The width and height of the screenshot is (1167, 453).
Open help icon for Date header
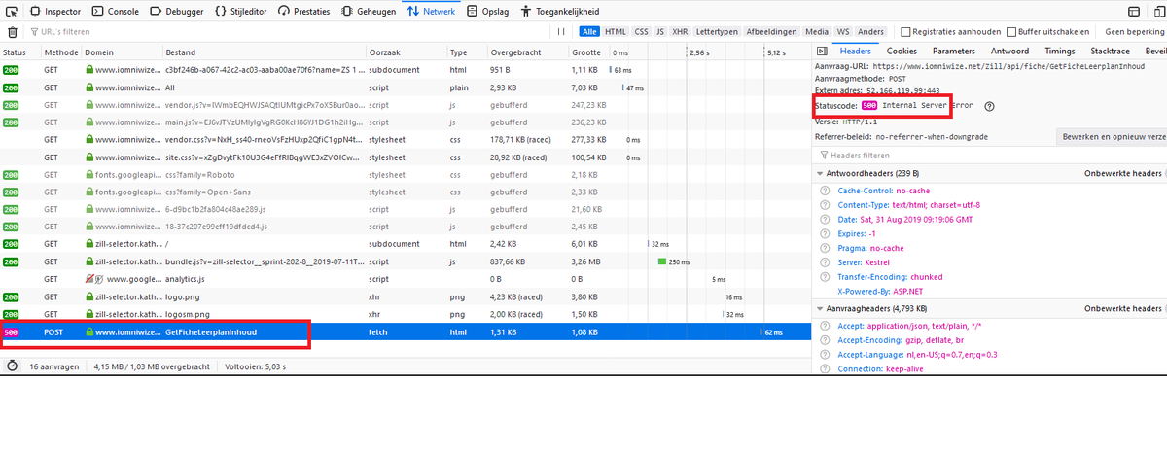pyautogui.click(x=825, y=220)
